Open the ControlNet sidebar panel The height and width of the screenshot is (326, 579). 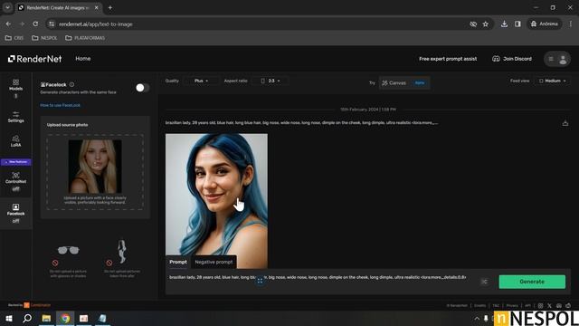(15, 181)
